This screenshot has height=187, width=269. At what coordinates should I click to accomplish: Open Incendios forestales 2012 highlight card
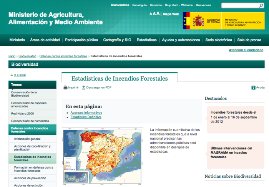tap(236, 120)
